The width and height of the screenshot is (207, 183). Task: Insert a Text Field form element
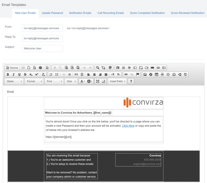tap(135, 68)
